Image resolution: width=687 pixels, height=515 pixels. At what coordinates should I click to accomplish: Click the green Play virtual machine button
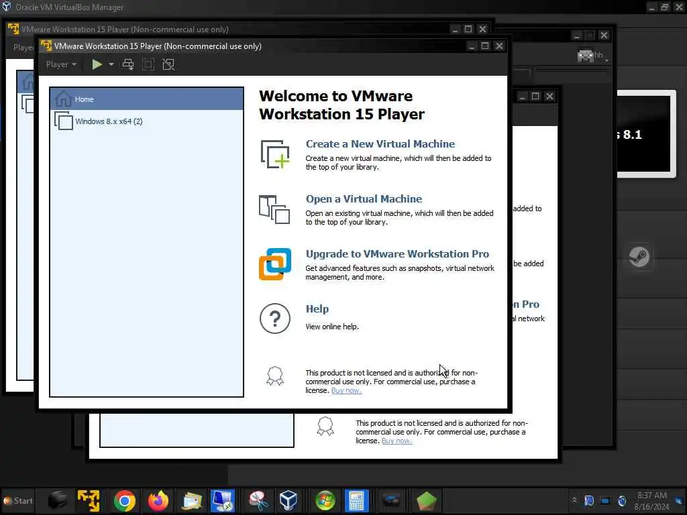click(x=97, y=64)
